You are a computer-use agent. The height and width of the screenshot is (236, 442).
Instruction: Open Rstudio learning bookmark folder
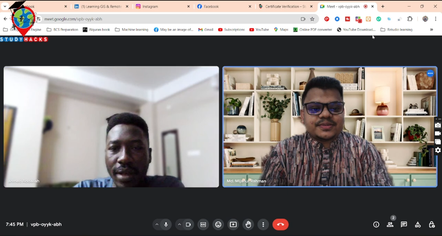pos(396,30)
